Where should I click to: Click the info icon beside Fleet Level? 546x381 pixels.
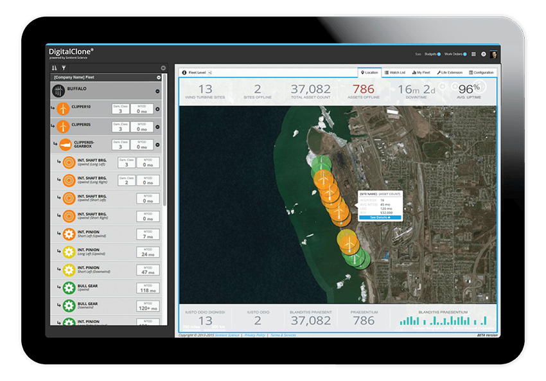click(x=184, y=73)
